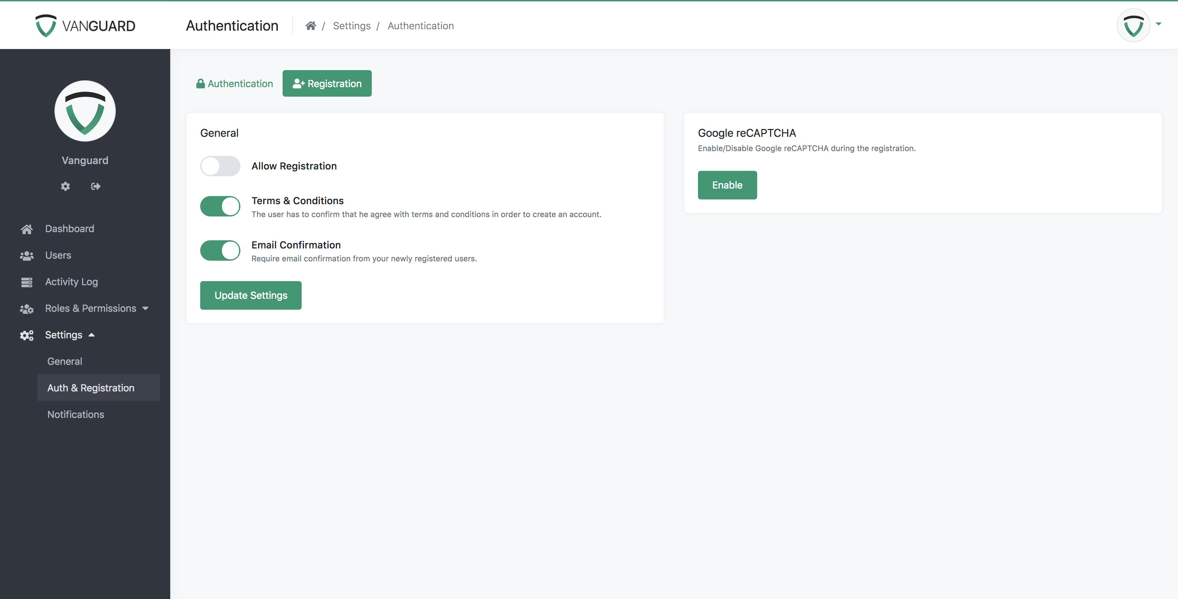Click the home icon in breadcrumb

pos(311,26)
